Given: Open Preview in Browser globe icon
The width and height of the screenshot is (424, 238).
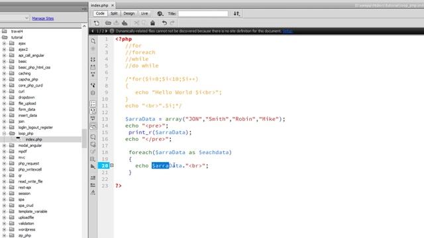Looking at the screenshot, I should [160, 13].
